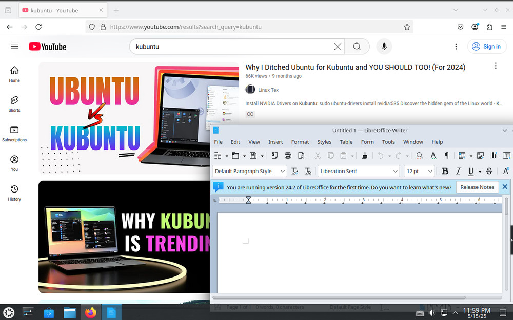Click the Firefox address bar URL
The height and width of the screenshot is (320, 513).
(x=186, y=27)
